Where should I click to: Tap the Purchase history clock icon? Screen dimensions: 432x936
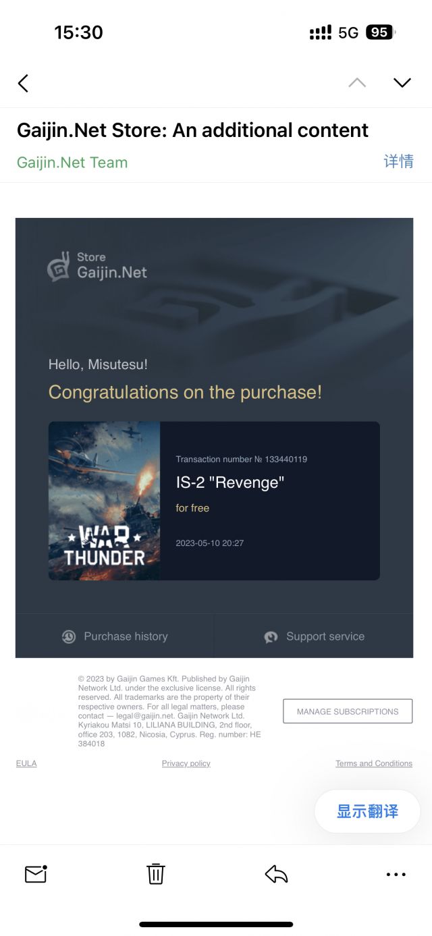tap(69, 636)
